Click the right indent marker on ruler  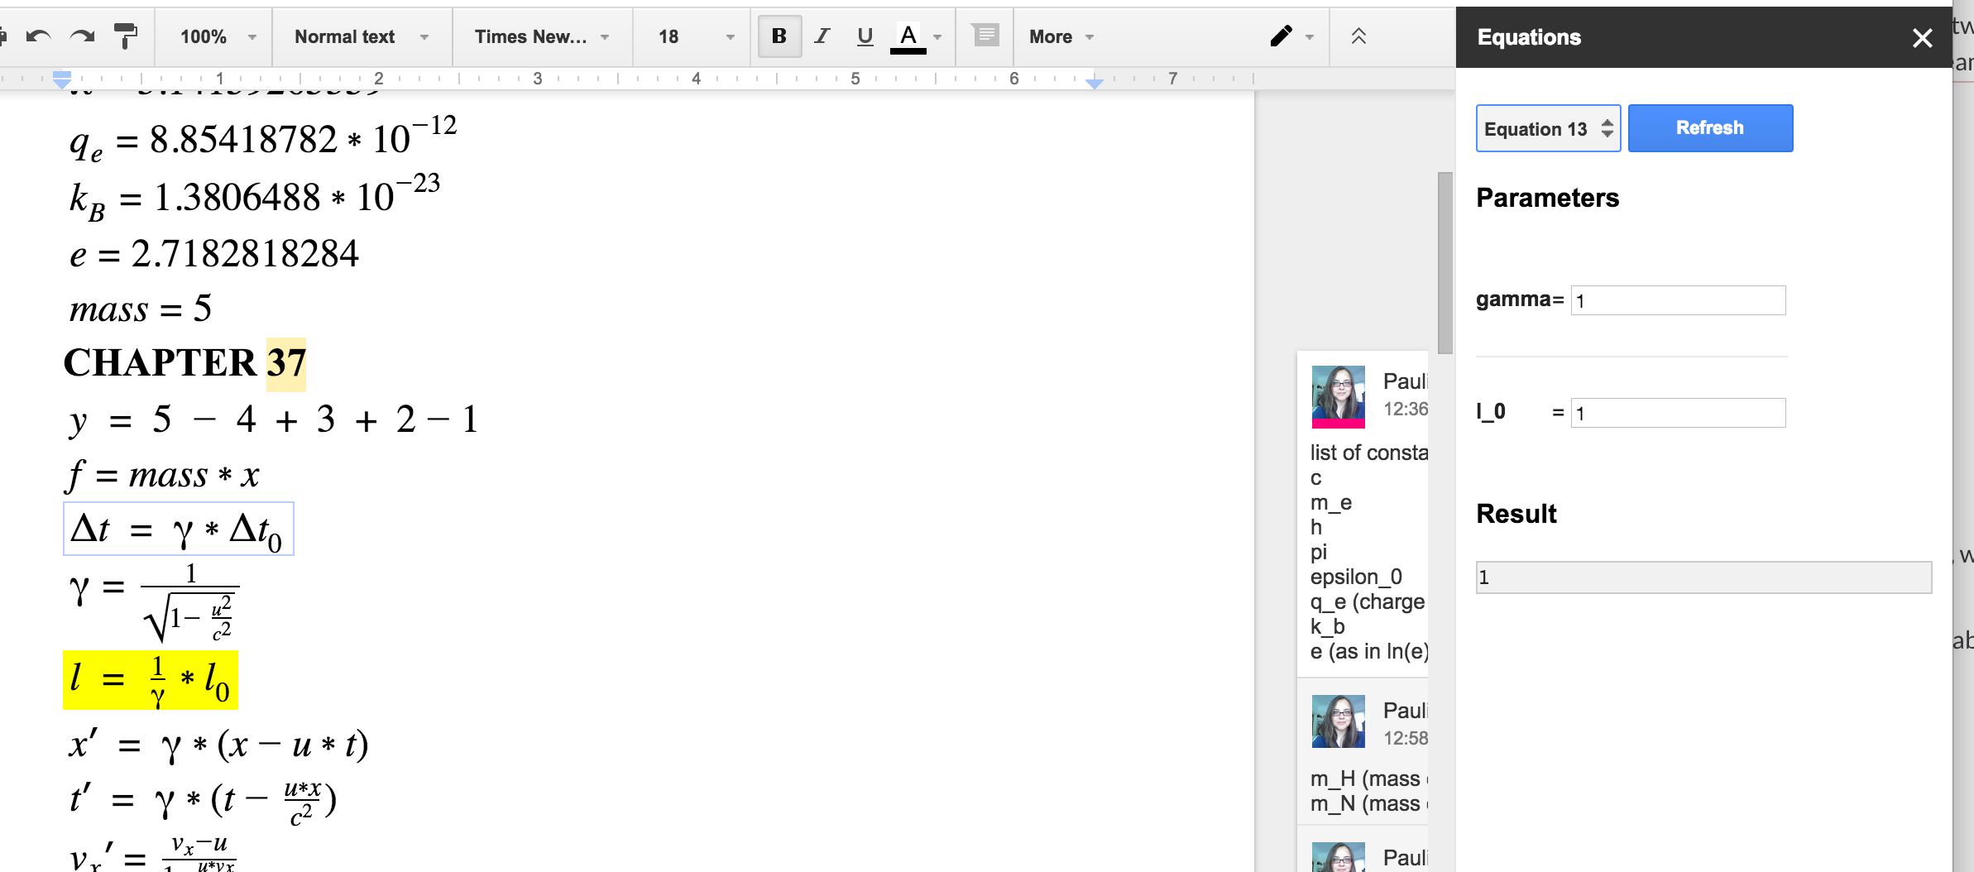coord(1094,83)
